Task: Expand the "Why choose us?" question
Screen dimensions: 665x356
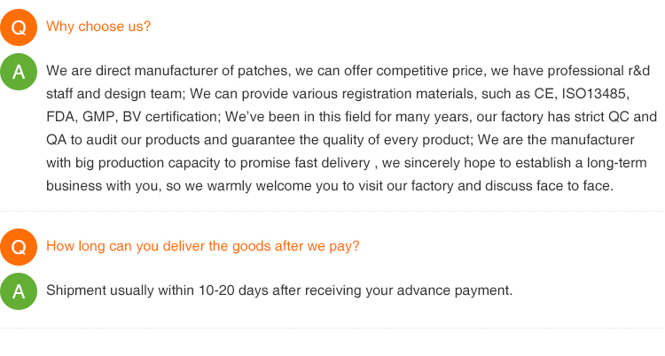Action: point(98,27)
